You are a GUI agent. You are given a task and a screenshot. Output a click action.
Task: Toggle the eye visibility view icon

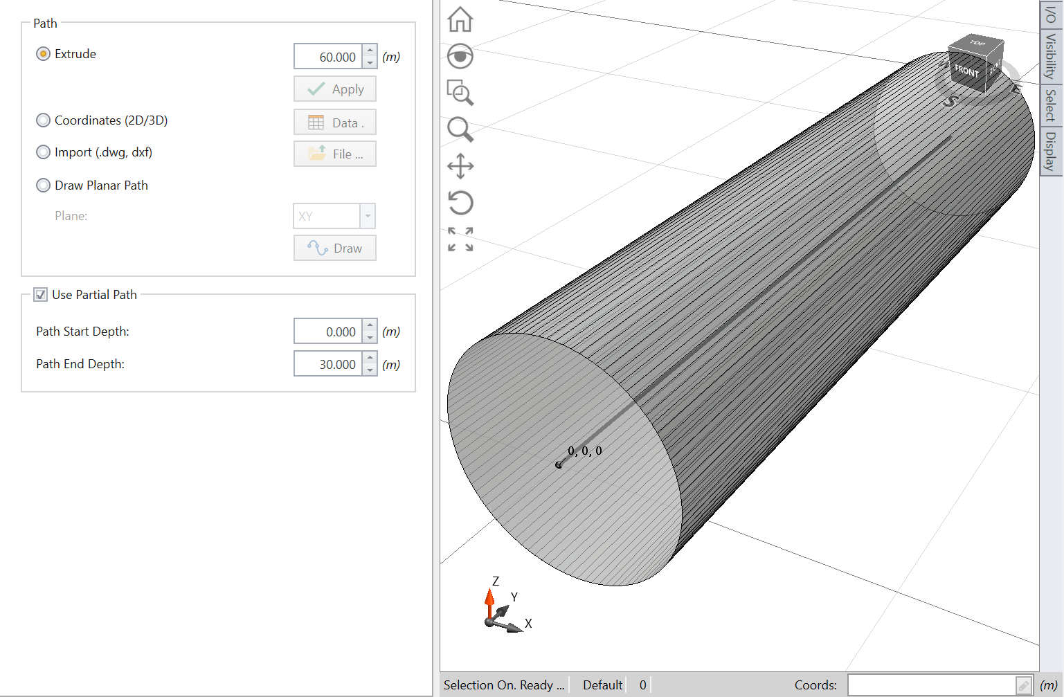tap(460, 56)
